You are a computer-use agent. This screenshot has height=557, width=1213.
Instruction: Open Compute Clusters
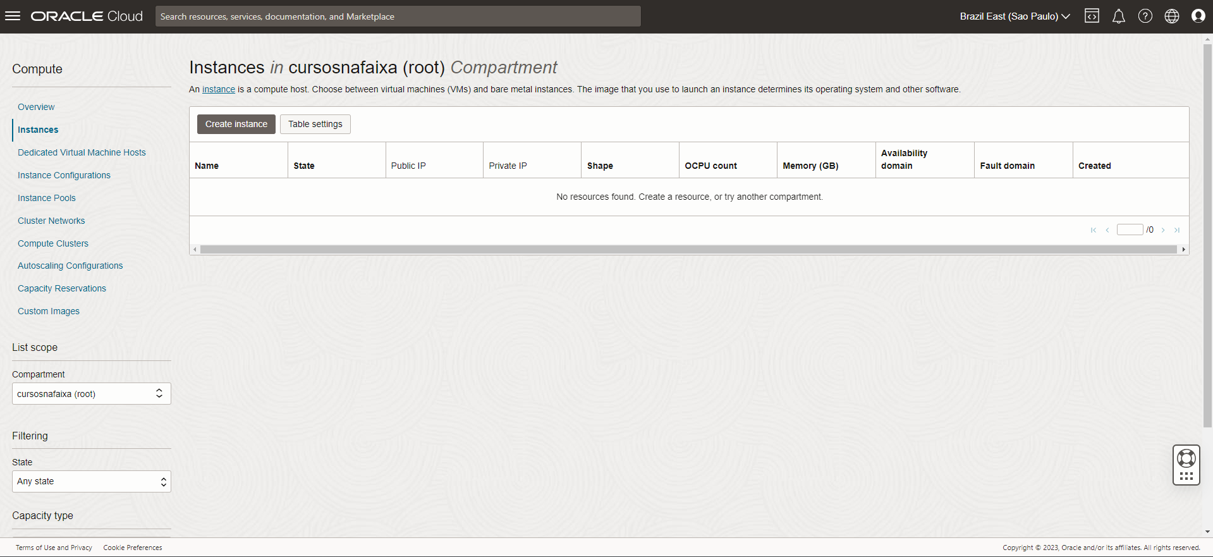[53, 243]
